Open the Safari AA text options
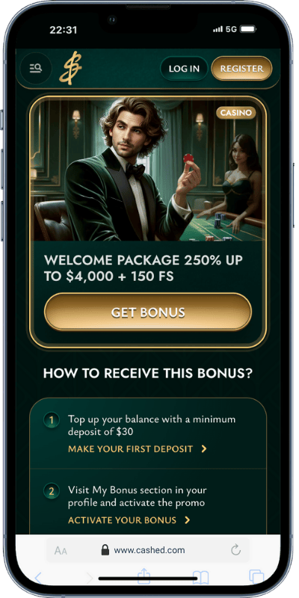Image resolution: width=299 pixels, height=598 pixels. pyautogui.click(x=61, y=550)
